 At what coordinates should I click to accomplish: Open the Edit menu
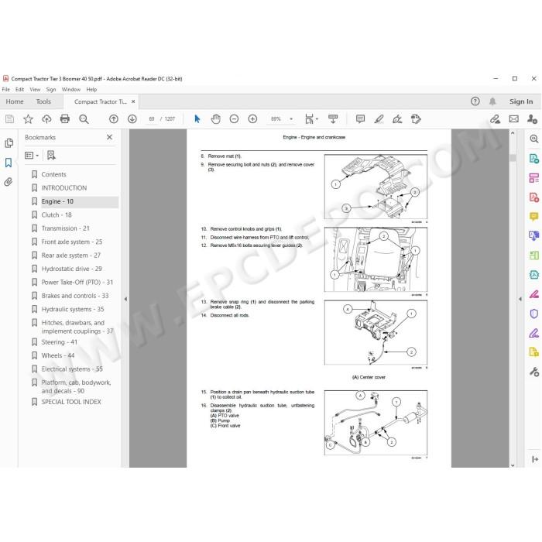pyautogui.click(x=19, y=90)
